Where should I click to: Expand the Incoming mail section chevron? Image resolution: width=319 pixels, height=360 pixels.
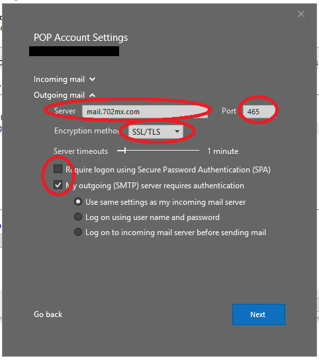click(x=92, y=79)
